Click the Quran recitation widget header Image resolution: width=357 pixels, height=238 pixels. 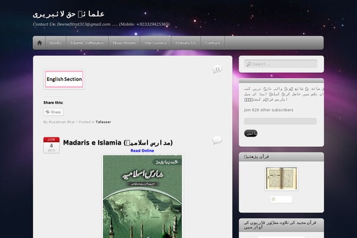tap(281, 225)
